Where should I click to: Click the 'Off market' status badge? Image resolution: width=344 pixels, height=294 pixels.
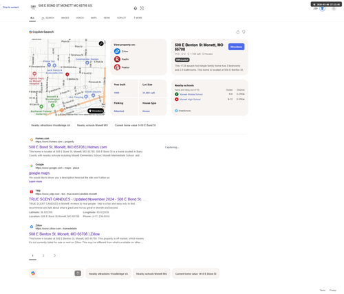182,60
